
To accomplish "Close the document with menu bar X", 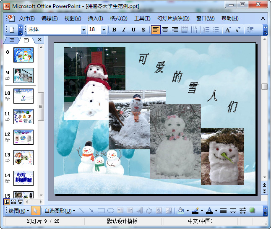I will click(x=263, y=18).
